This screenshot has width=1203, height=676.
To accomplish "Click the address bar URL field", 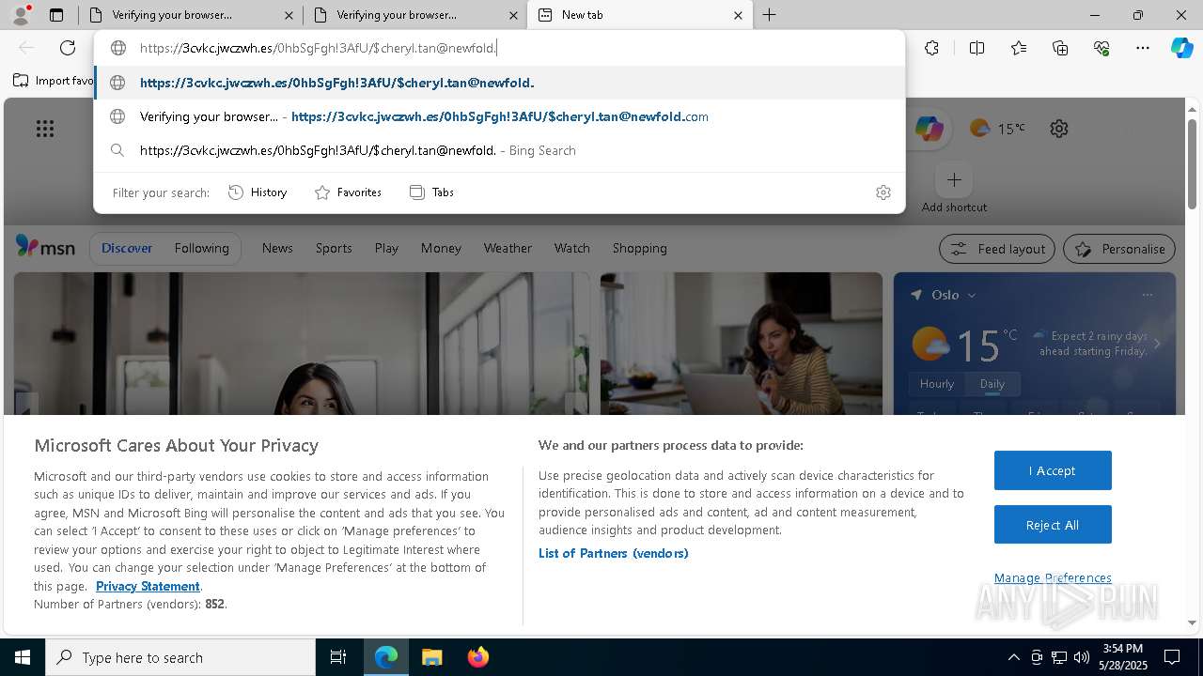I will (499, 48).
